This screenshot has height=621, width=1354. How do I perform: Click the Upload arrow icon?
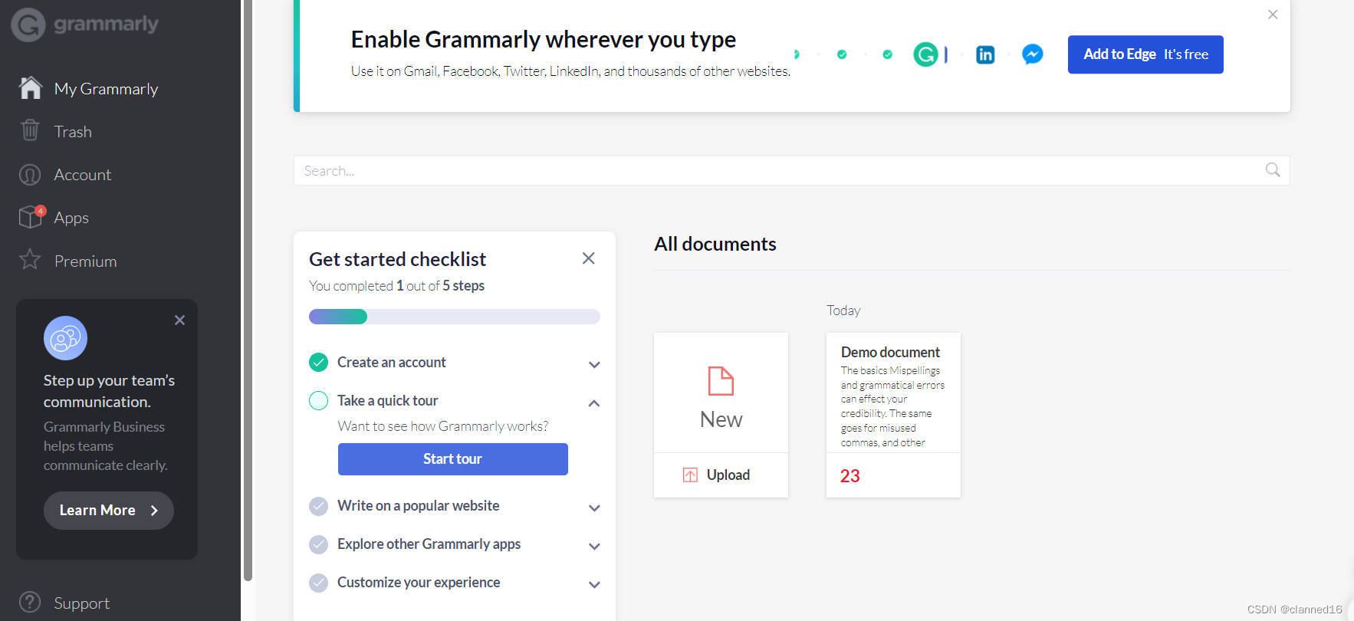tap(690, 475)
